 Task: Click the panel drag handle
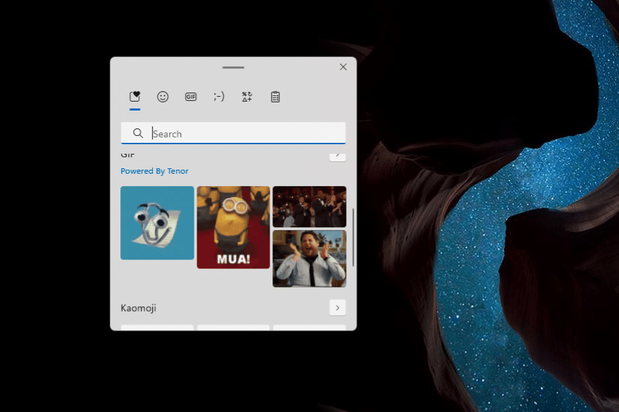pos(233,67)
